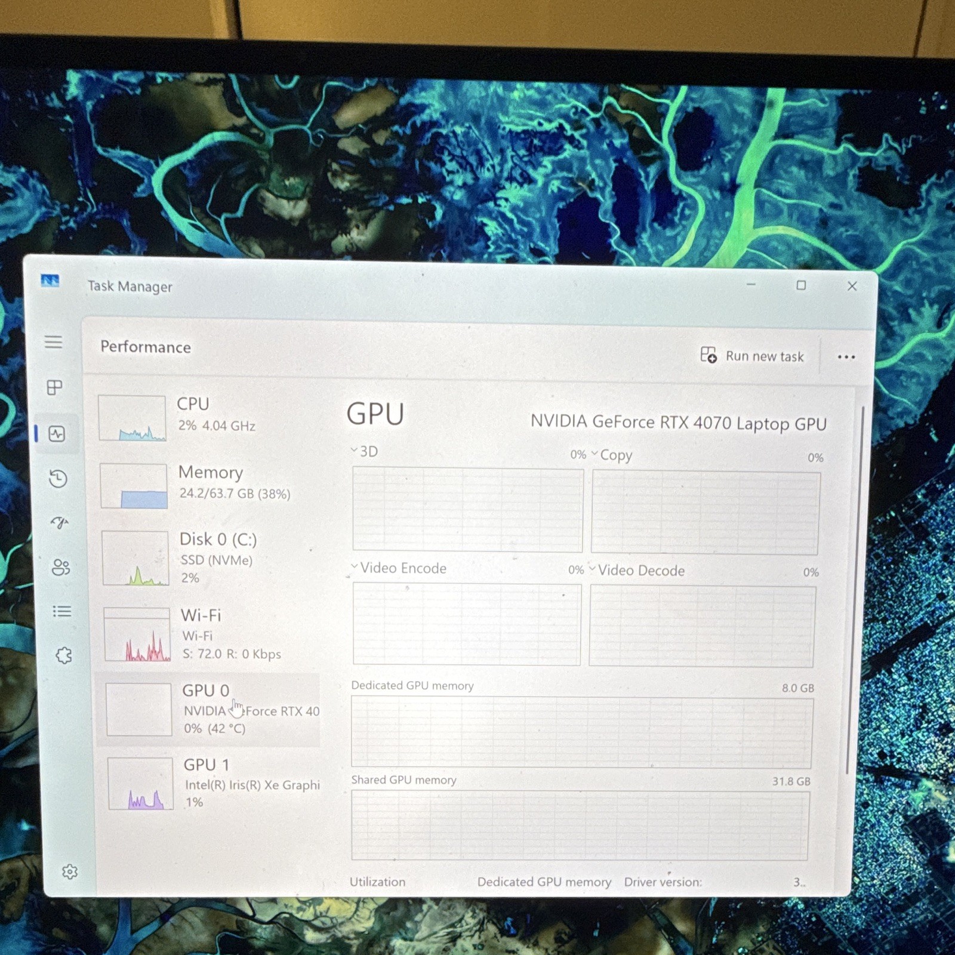Select the Performance page icon in sidebar
This screenshot has height=955, width=955.
tap(57, 434)
